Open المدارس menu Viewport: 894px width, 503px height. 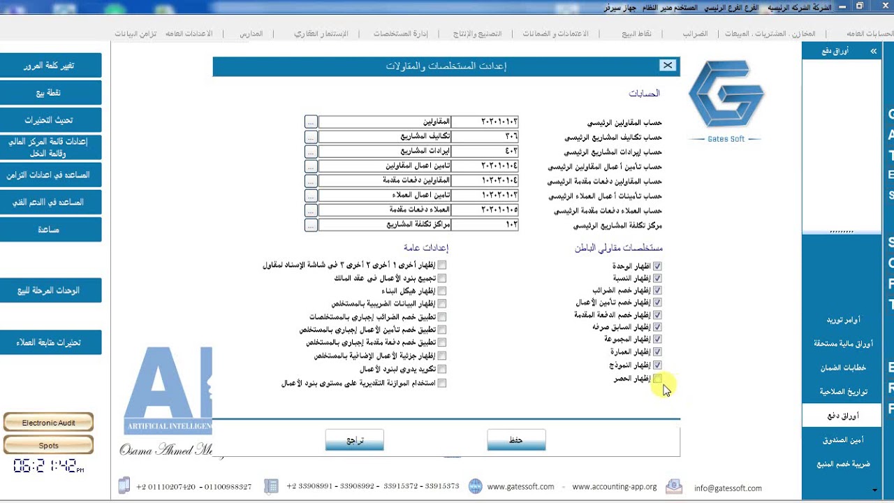251,34
